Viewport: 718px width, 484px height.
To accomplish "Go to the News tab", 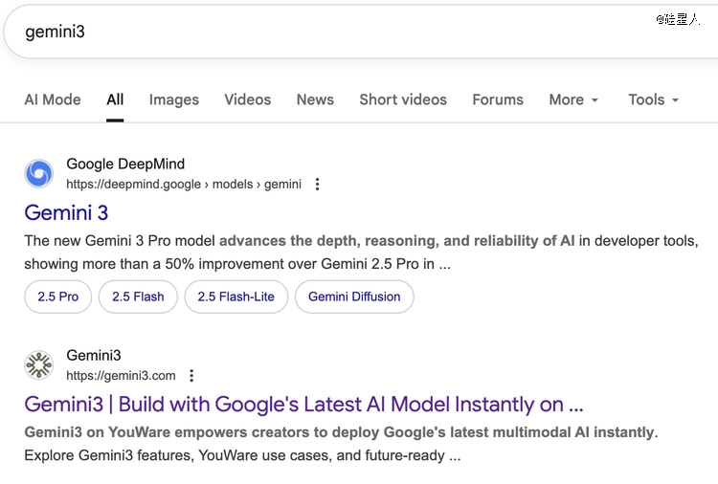I will [315, 99].
